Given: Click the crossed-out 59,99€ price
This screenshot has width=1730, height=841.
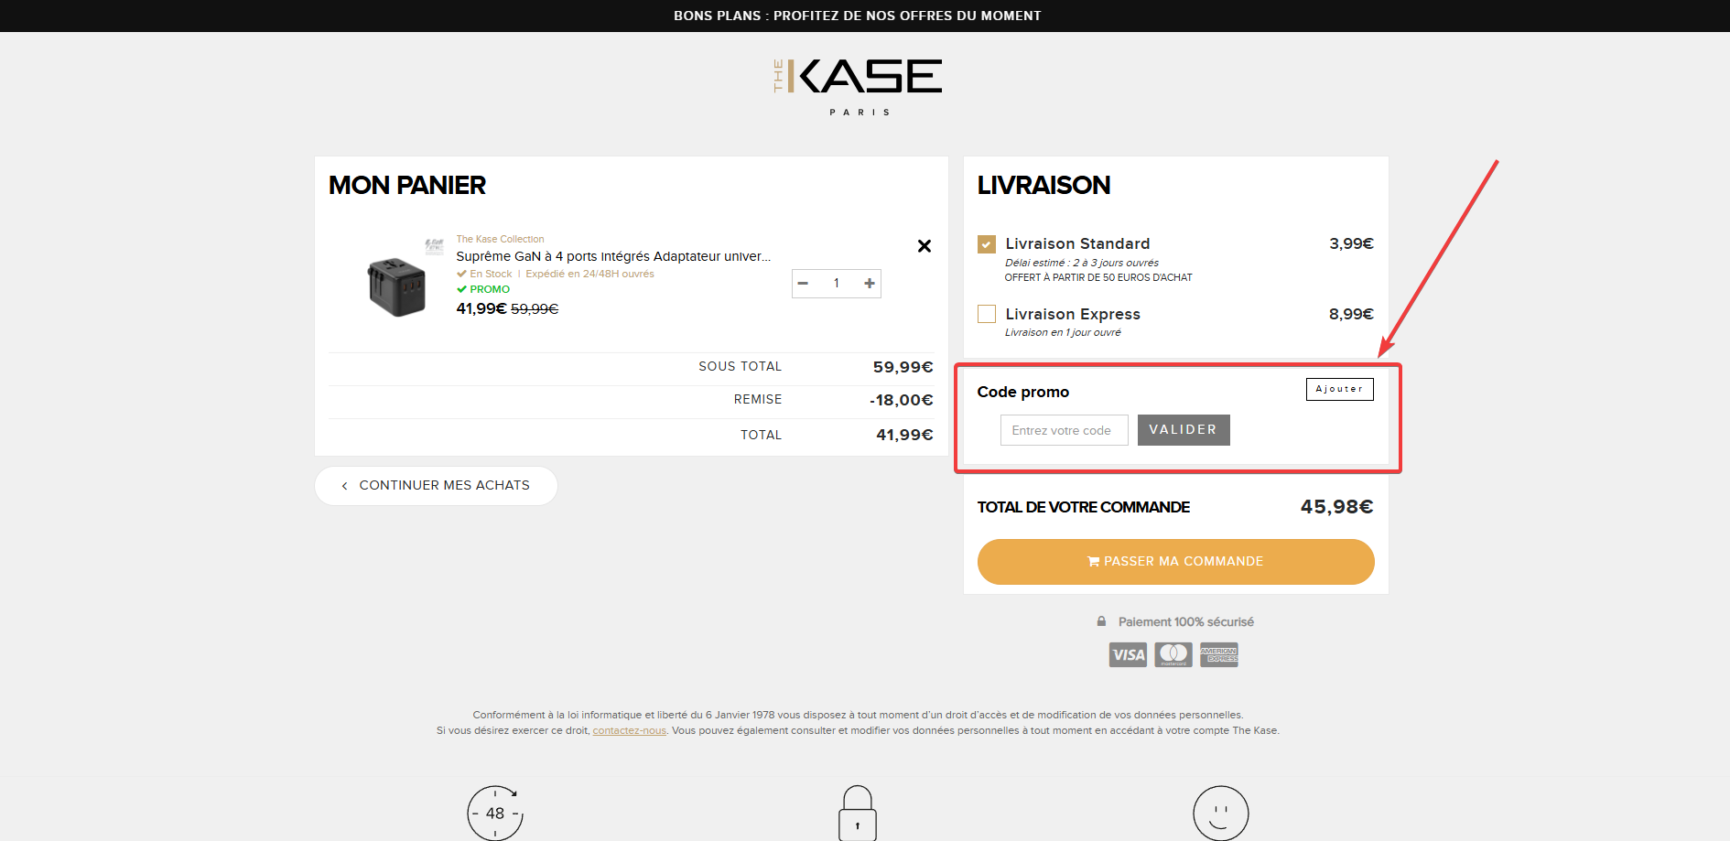Looking at the screenshot, I should point(535,309).
